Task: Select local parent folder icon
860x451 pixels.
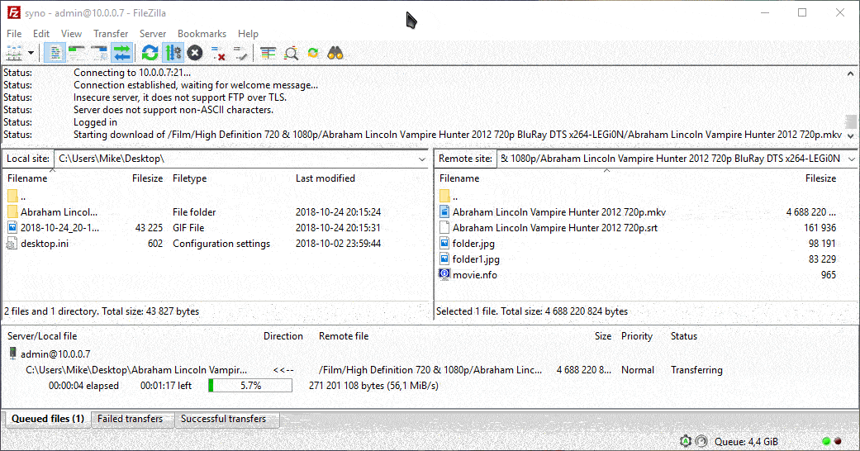Action: click(x=12, y=197)
